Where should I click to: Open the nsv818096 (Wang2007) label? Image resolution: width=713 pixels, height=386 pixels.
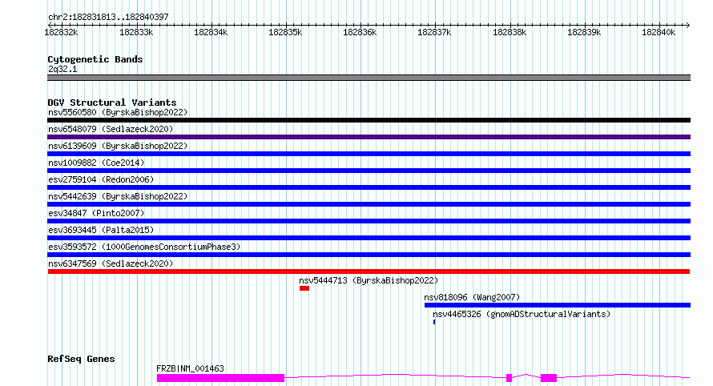tap(472, 297)
